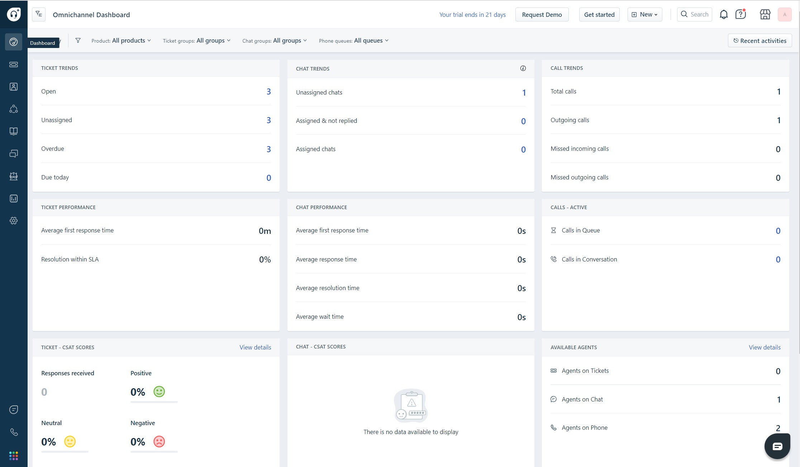Open View details for Ticket CSAT scores
The height and width of the screenshot is (467, 800).
pos(255,347)
